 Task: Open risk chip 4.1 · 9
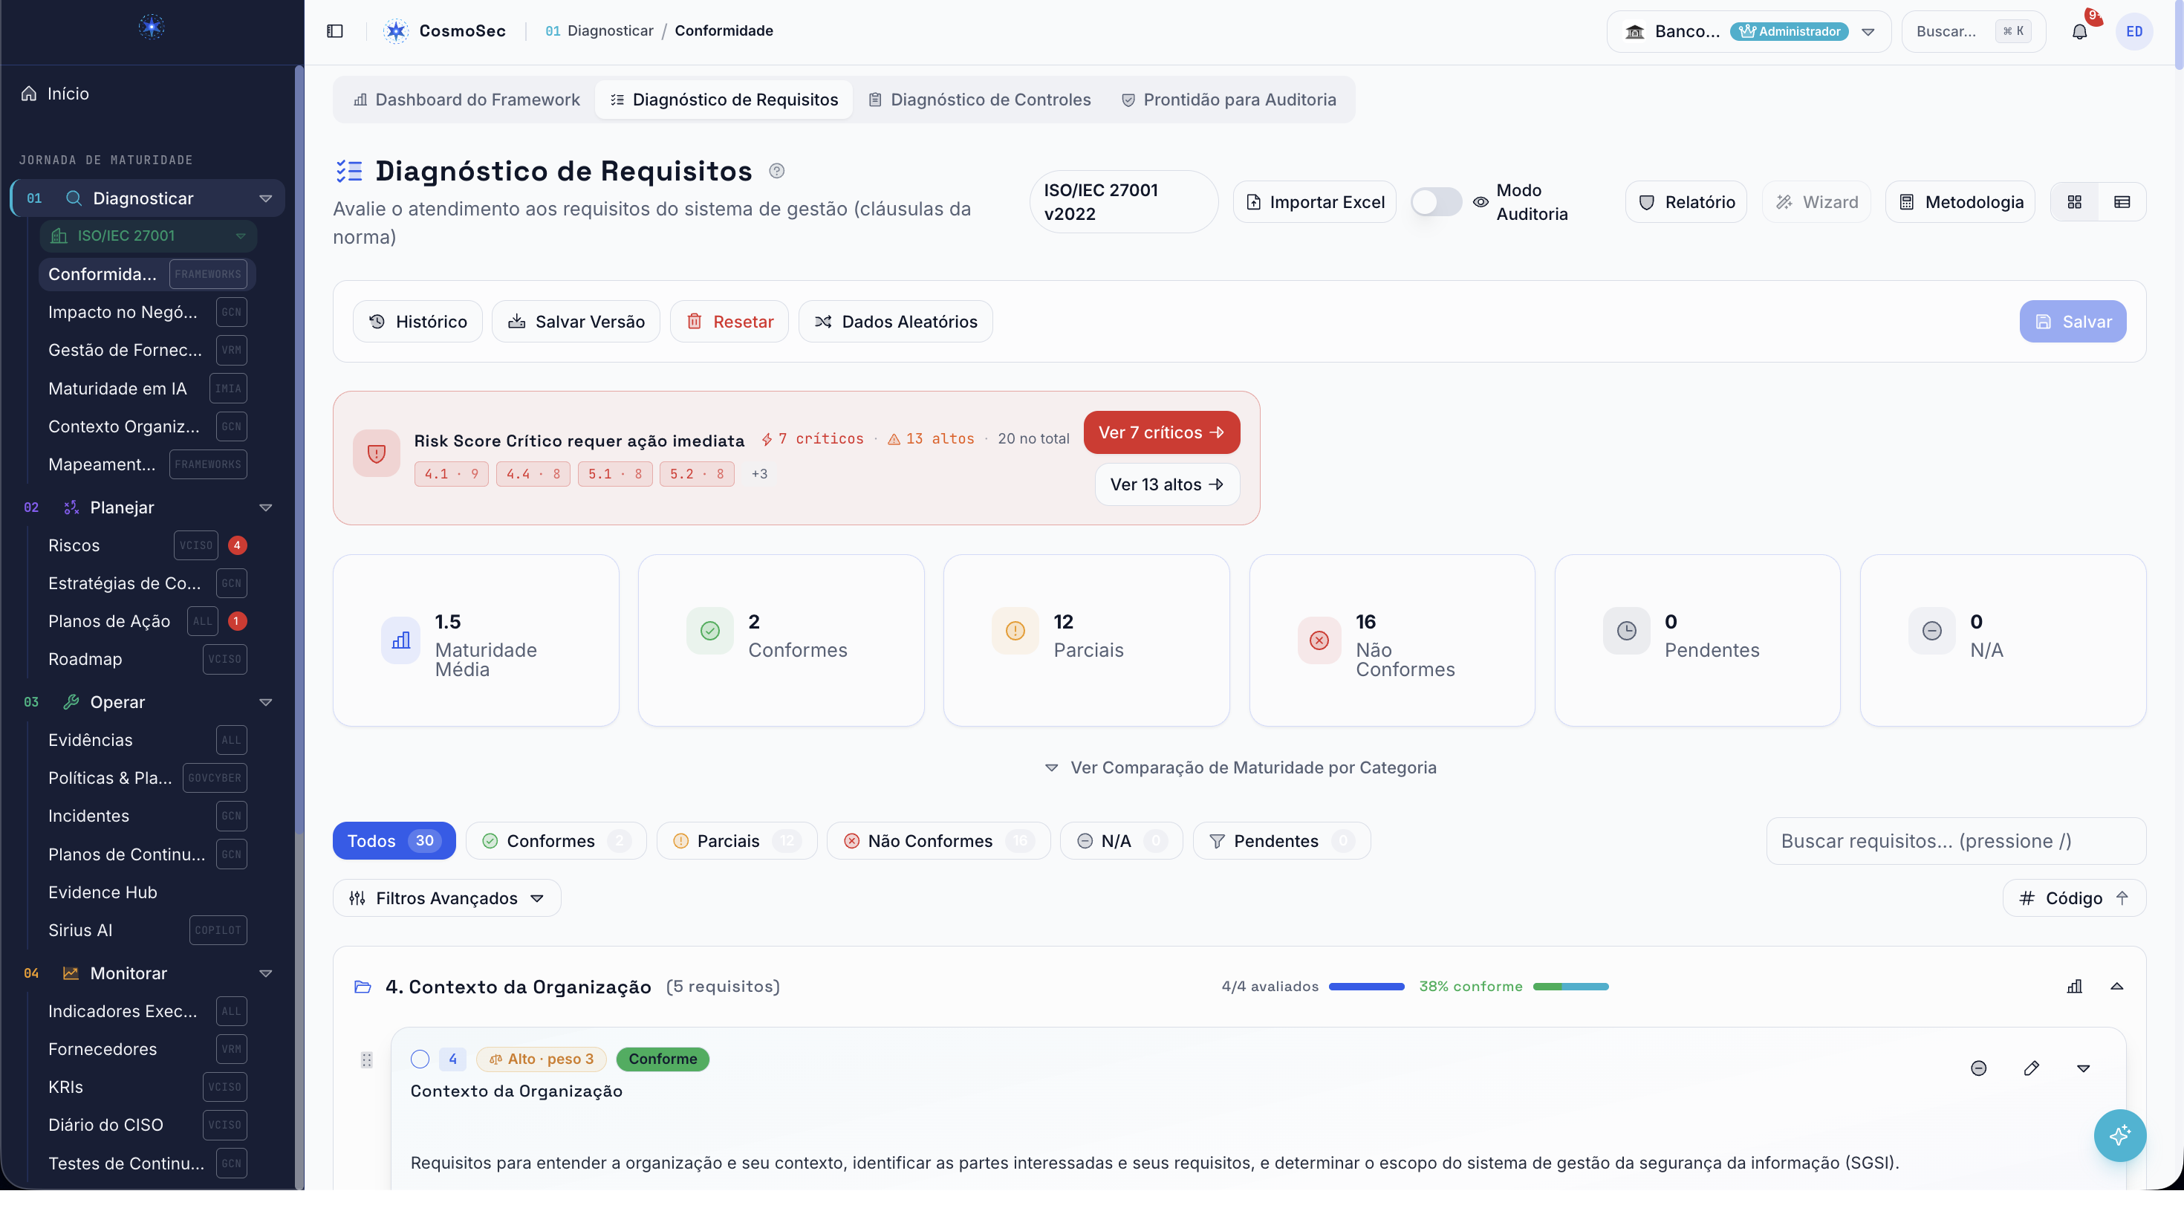(x=451, y=474)
